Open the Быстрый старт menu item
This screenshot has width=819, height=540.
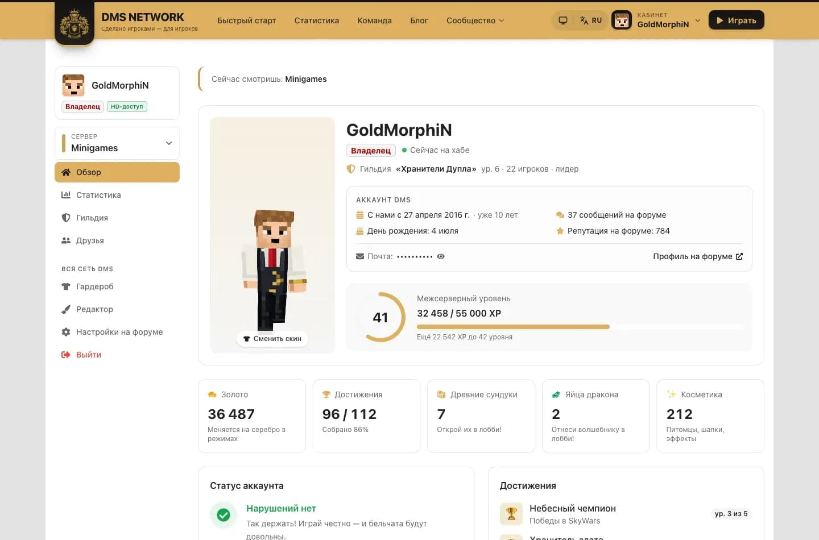pyautogui.click(x=247, y=20)
